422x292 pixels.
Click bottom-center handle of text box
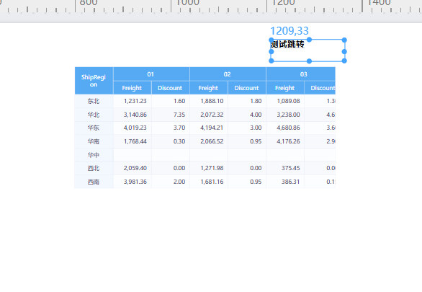coord(309,61)
